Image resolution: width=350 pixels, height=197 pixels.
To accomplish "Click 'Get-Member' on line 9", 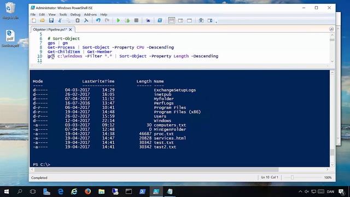I will [100, 51].
